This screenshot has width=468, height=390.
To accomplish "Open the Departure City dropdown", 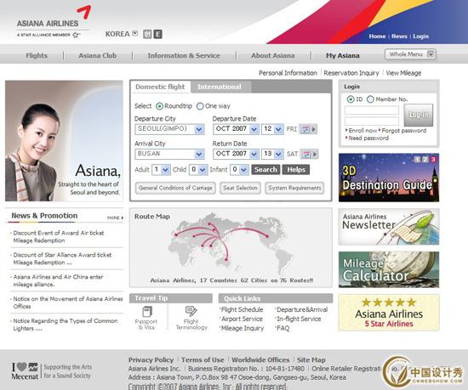I will point(169,129).
